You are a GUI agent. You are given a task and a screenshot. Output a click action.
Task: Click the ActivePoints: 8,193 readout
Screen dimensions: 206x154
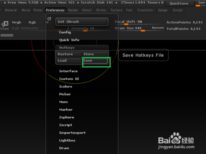tap(184, 22)
